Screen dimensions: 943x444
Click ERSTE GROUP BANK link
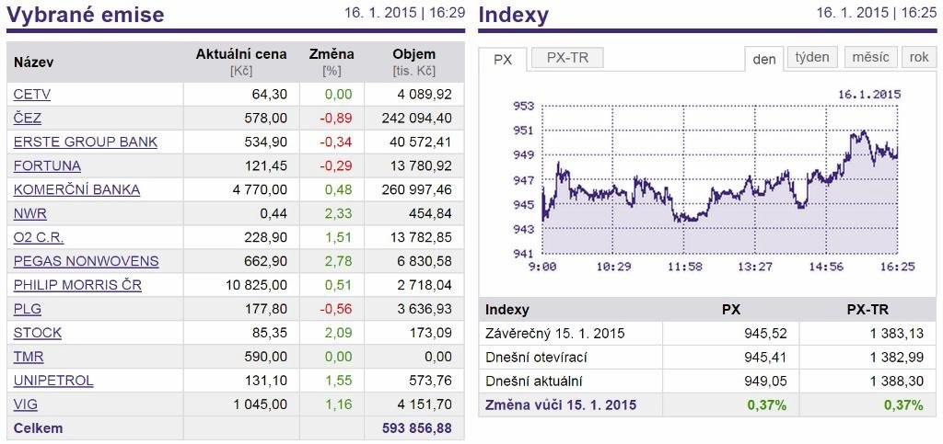point(86,142)
